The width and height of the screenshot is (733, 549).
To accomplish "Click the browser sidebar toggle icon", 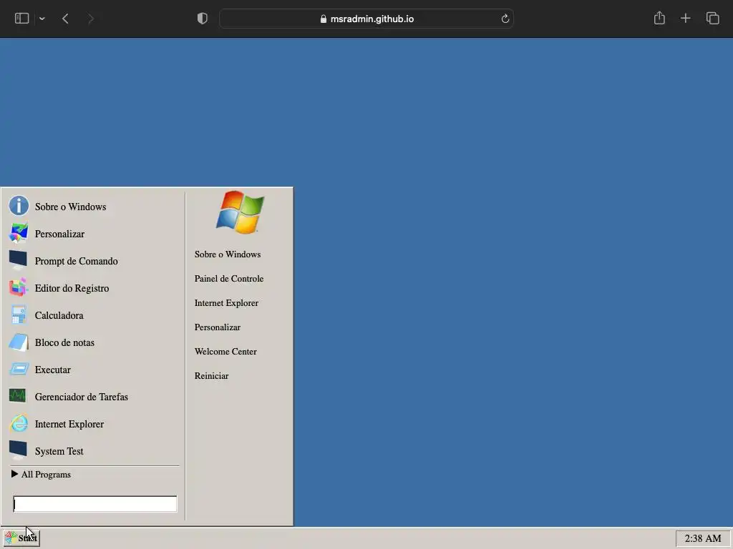I will tap(22, 19).
